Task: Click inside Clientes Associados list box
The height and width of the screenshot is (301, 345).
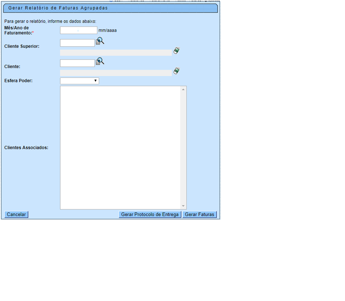Action: [x=120, y=148]
